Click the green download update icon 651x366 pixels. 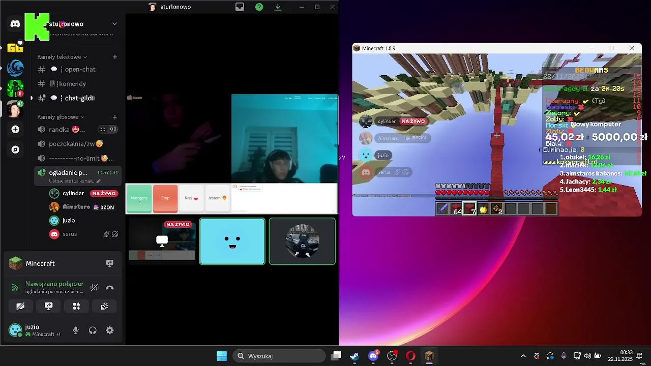(278, 7)
